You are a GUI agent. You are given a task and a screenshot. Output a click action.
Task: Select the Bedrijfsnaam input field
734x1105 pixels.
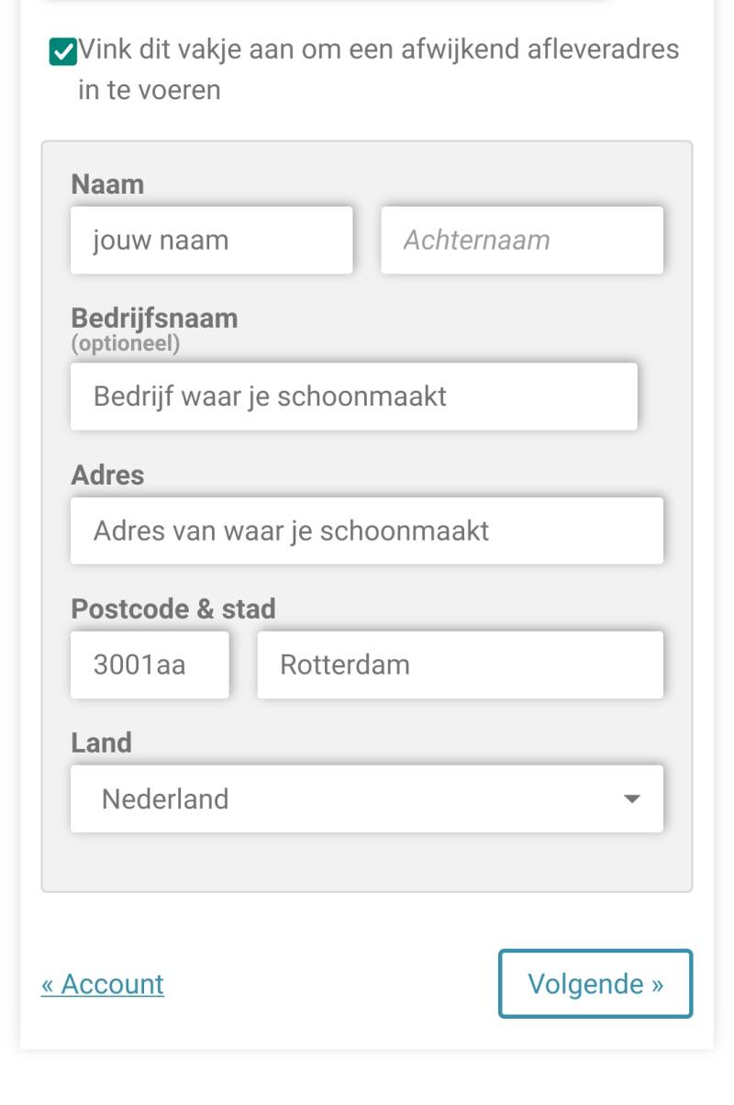[x=353, y=396]
